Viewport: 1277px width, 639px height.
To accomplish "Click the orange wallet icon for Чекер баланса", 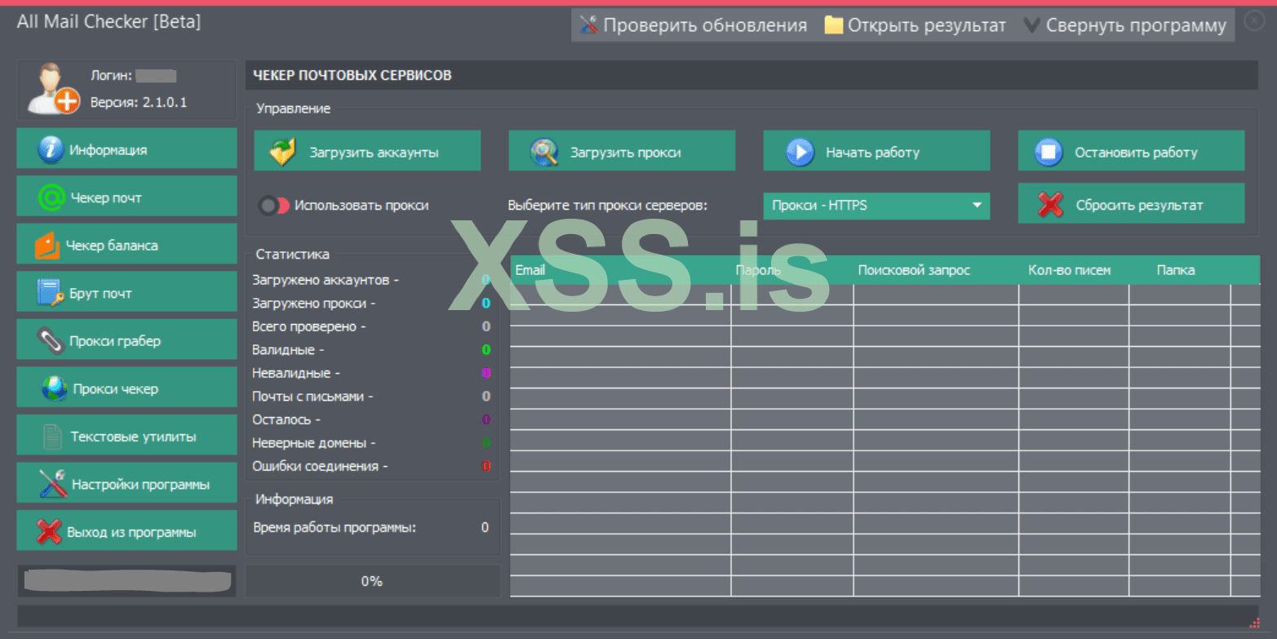I will pos(48,246).
